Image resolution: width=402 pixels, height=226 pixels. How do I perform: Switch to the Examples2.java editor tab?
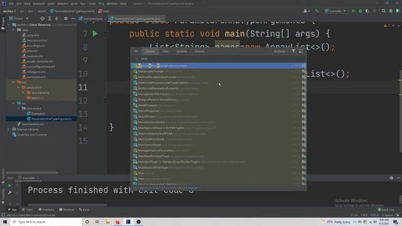tap(91, 18)
